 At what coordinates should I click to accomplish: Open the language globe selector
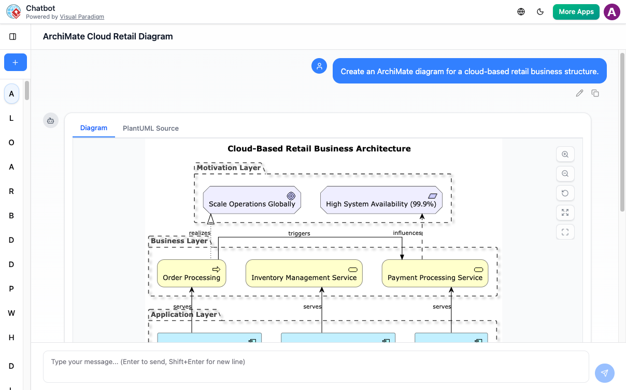(521, 11)
